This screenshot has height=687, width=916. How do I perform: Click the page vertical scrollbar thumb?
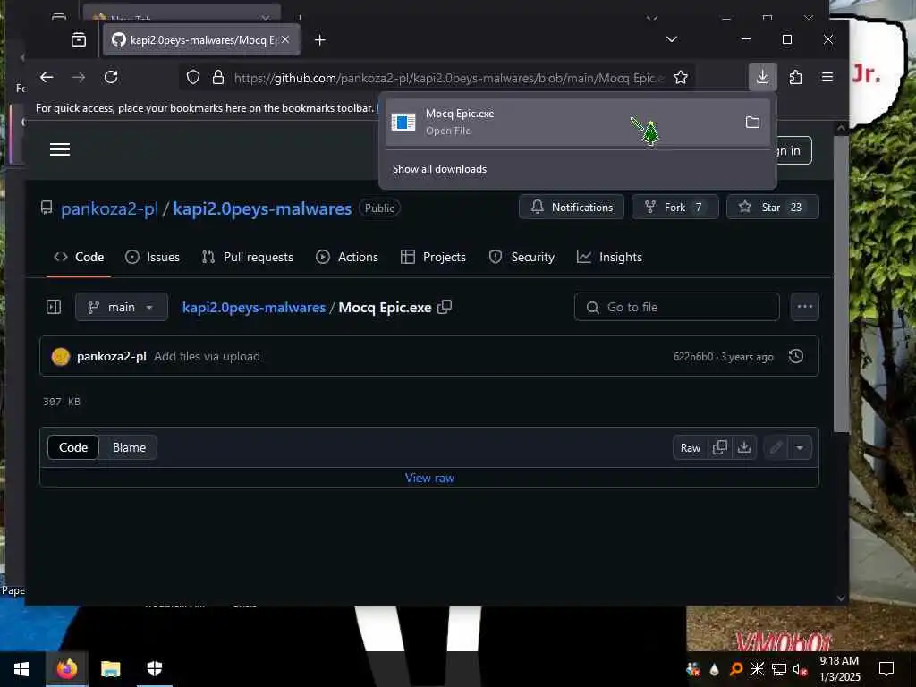pos(841,284)
